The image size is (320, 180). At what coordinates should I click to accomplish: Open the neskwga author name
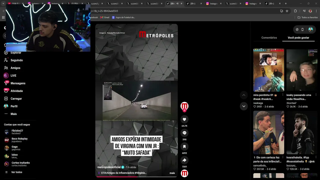point(258,103)
